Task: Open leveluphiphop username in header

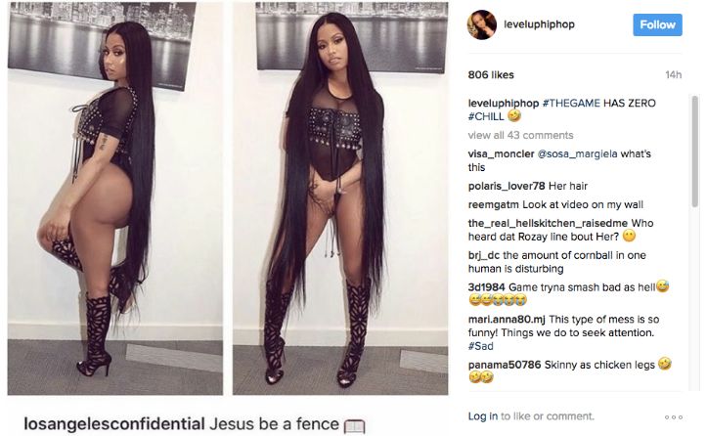Action: (539, 24)
